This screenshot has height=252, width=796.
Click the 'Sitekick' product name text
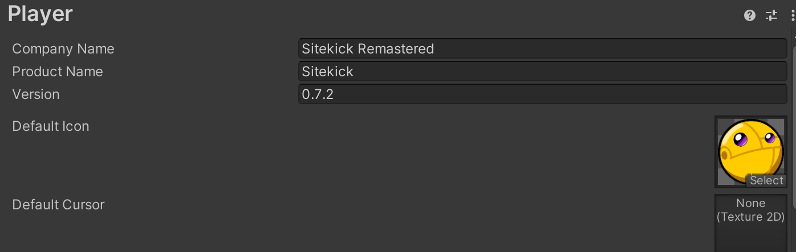click(x=328, y=72)
